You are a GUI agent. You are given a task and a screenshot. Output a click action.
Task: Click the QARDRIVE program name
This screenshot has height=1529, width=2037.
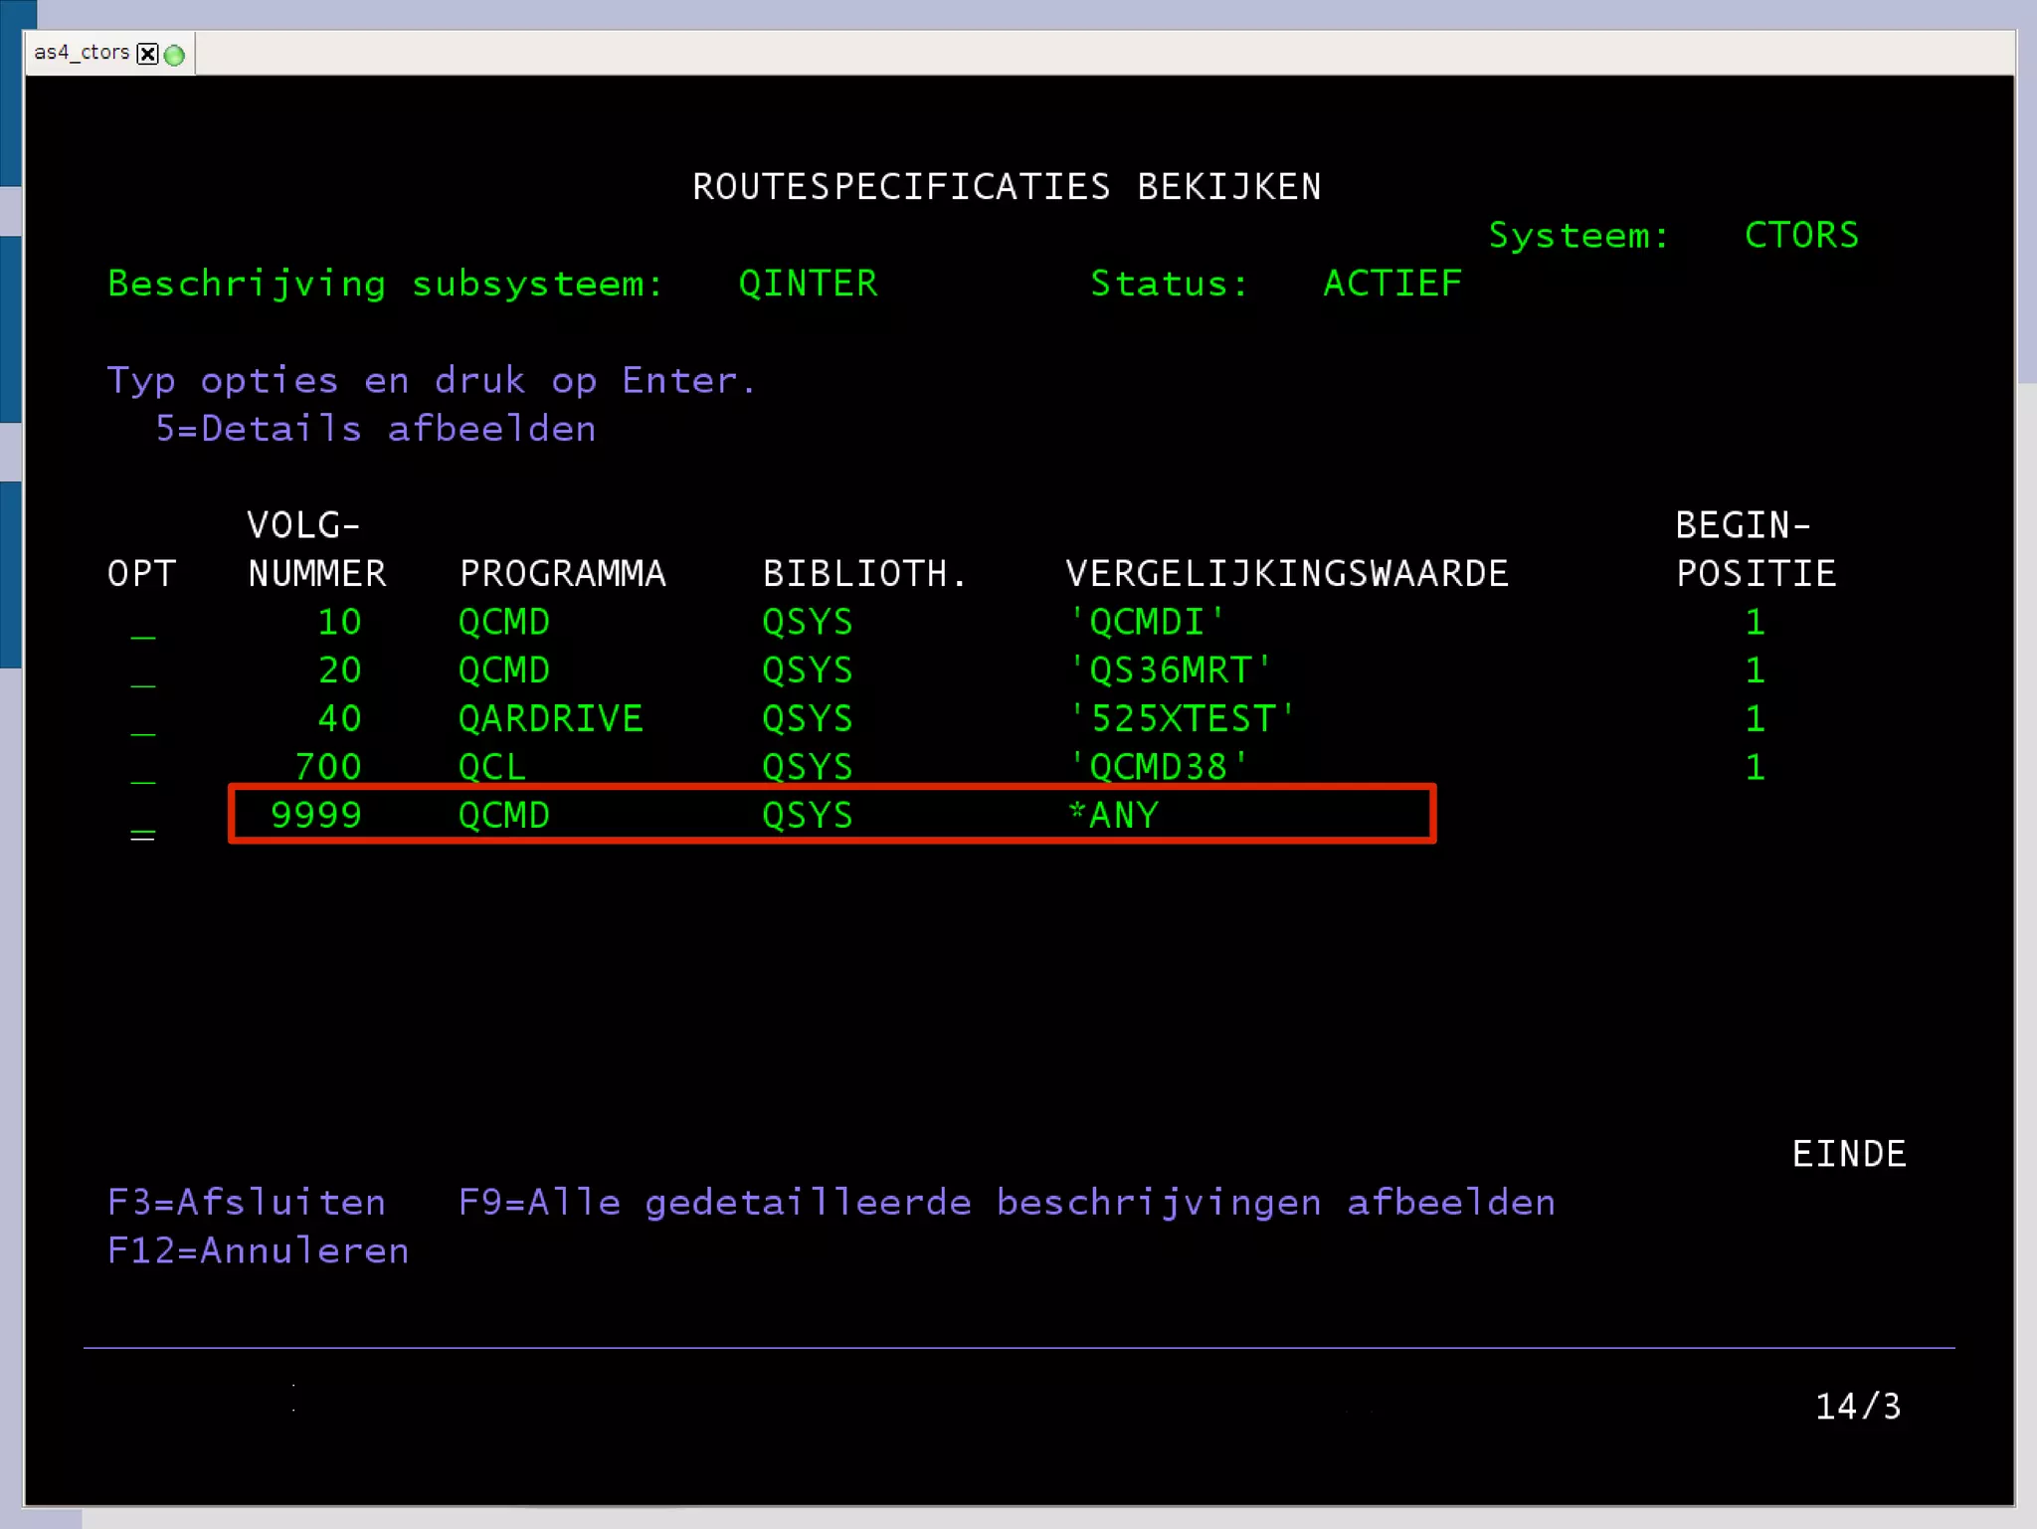pyautogui.click(x=550, y=719)
